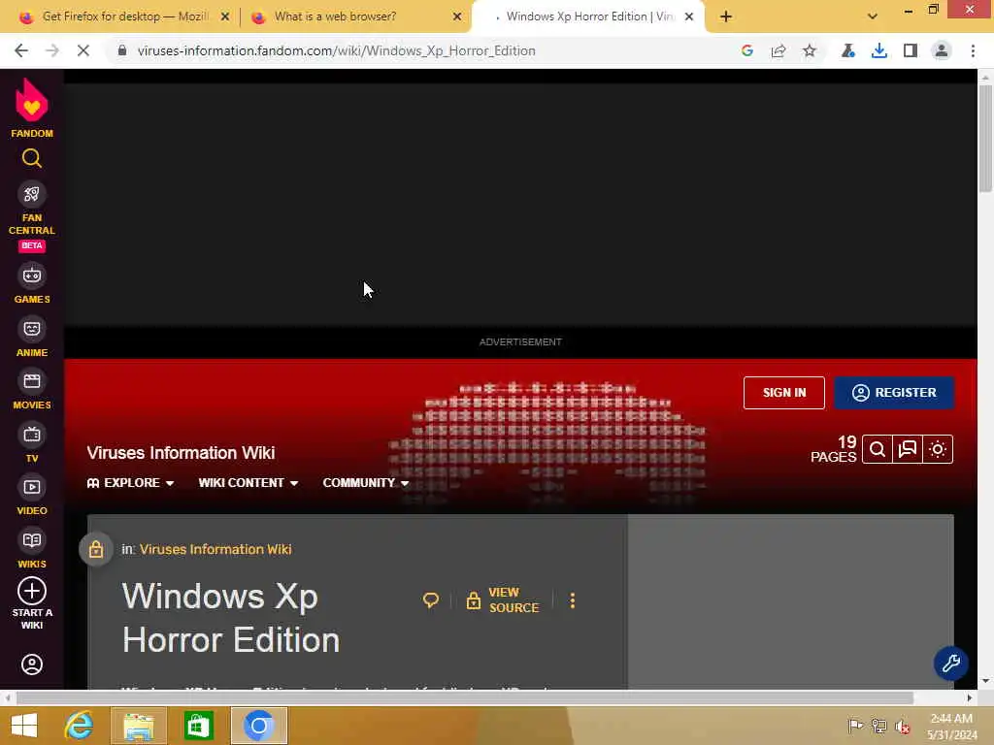The image size is (994, 745).
Task: Go to the Video section
Action: [32, 496]
